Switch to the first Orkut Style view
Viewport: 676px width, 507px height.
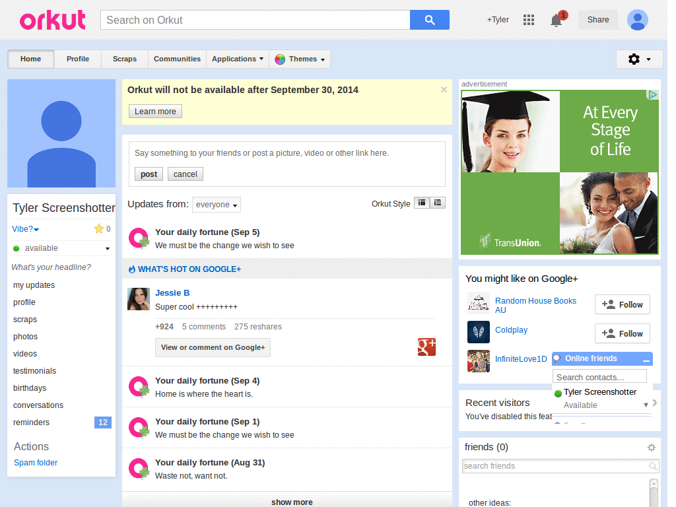click(422, 203)
